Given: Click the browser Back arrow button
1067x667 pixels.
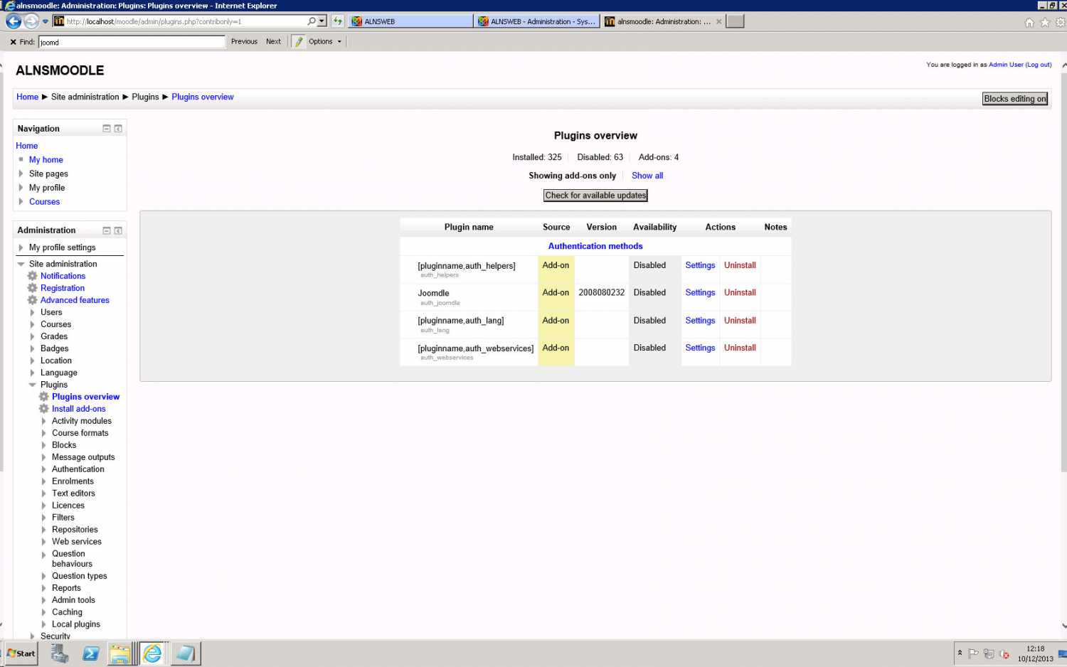Looking at the screenshot, I should (x=14, y=21).
